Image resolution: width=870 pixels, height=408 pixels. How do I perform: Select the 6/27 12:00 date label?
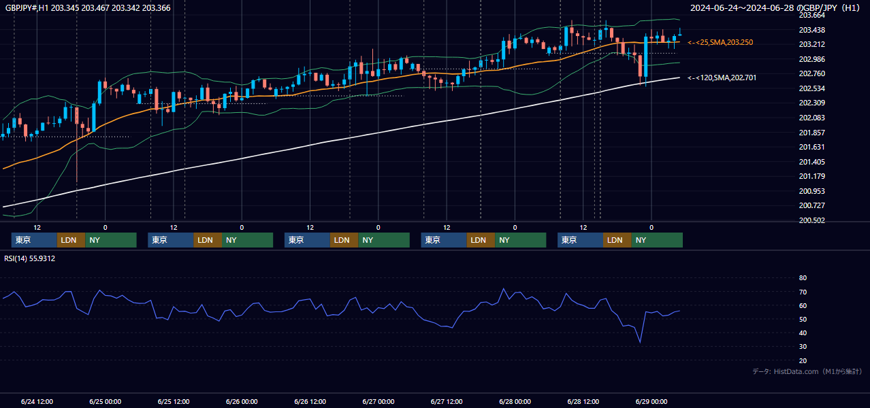tap(447, 402)
